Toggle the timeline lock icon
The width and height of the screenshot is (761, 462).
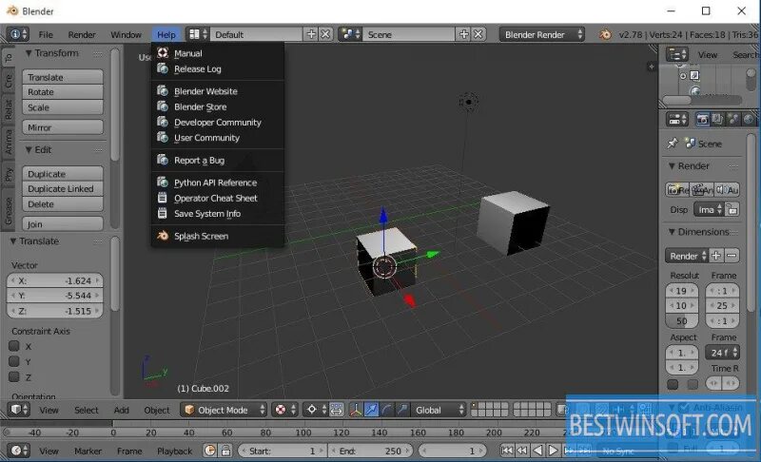[x=226, y=451]
